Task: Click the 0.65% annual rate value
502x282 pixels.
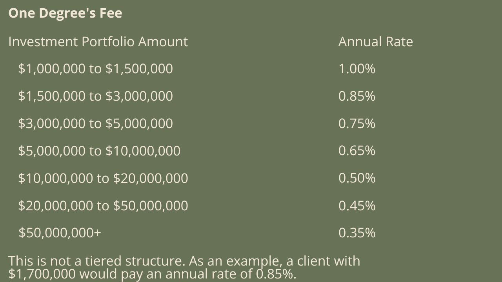Action: 356,151
